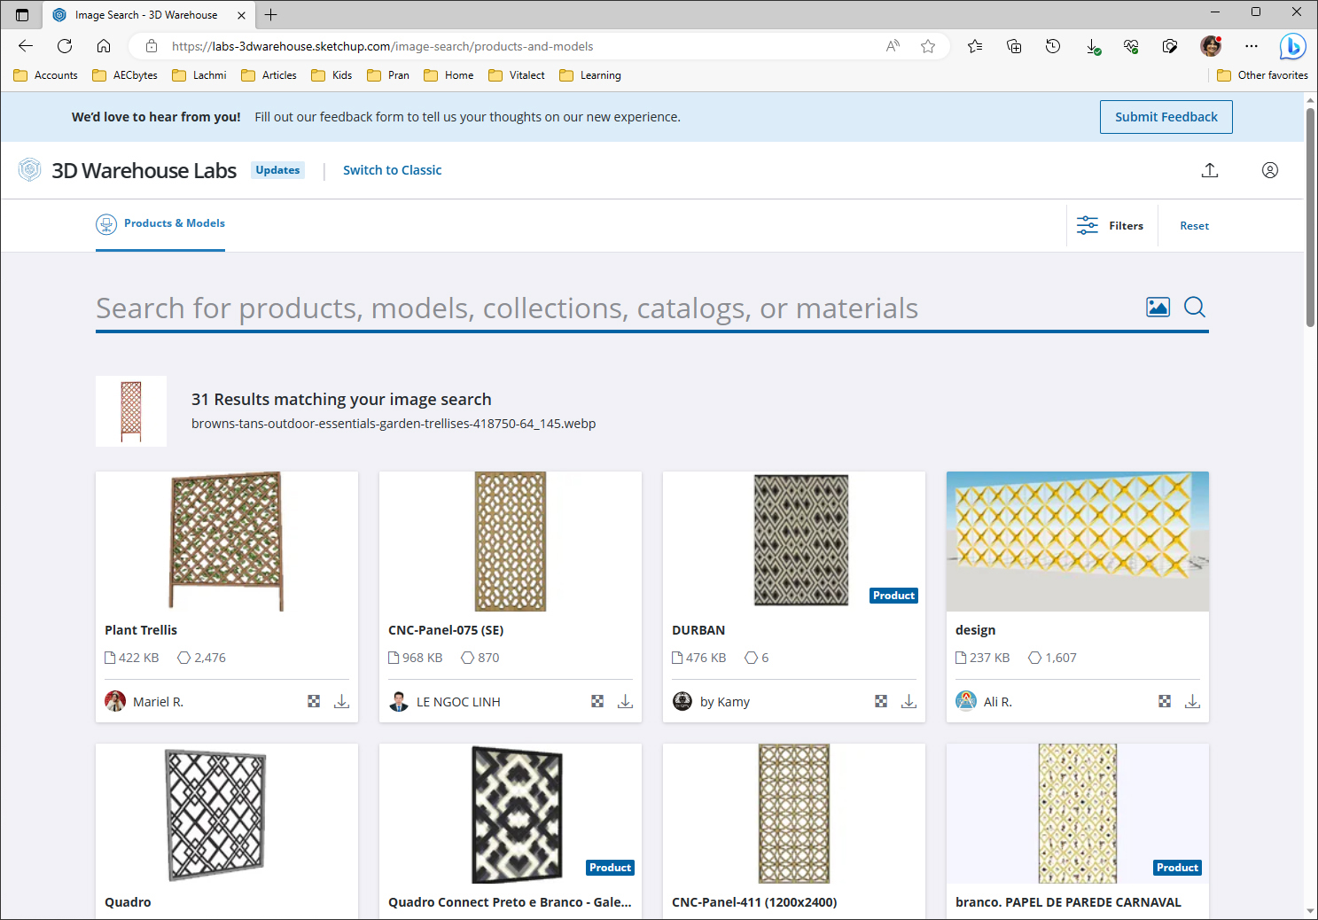Open the Vitalect bookmarks folder
1318x920 pixels.
(517, 75)
